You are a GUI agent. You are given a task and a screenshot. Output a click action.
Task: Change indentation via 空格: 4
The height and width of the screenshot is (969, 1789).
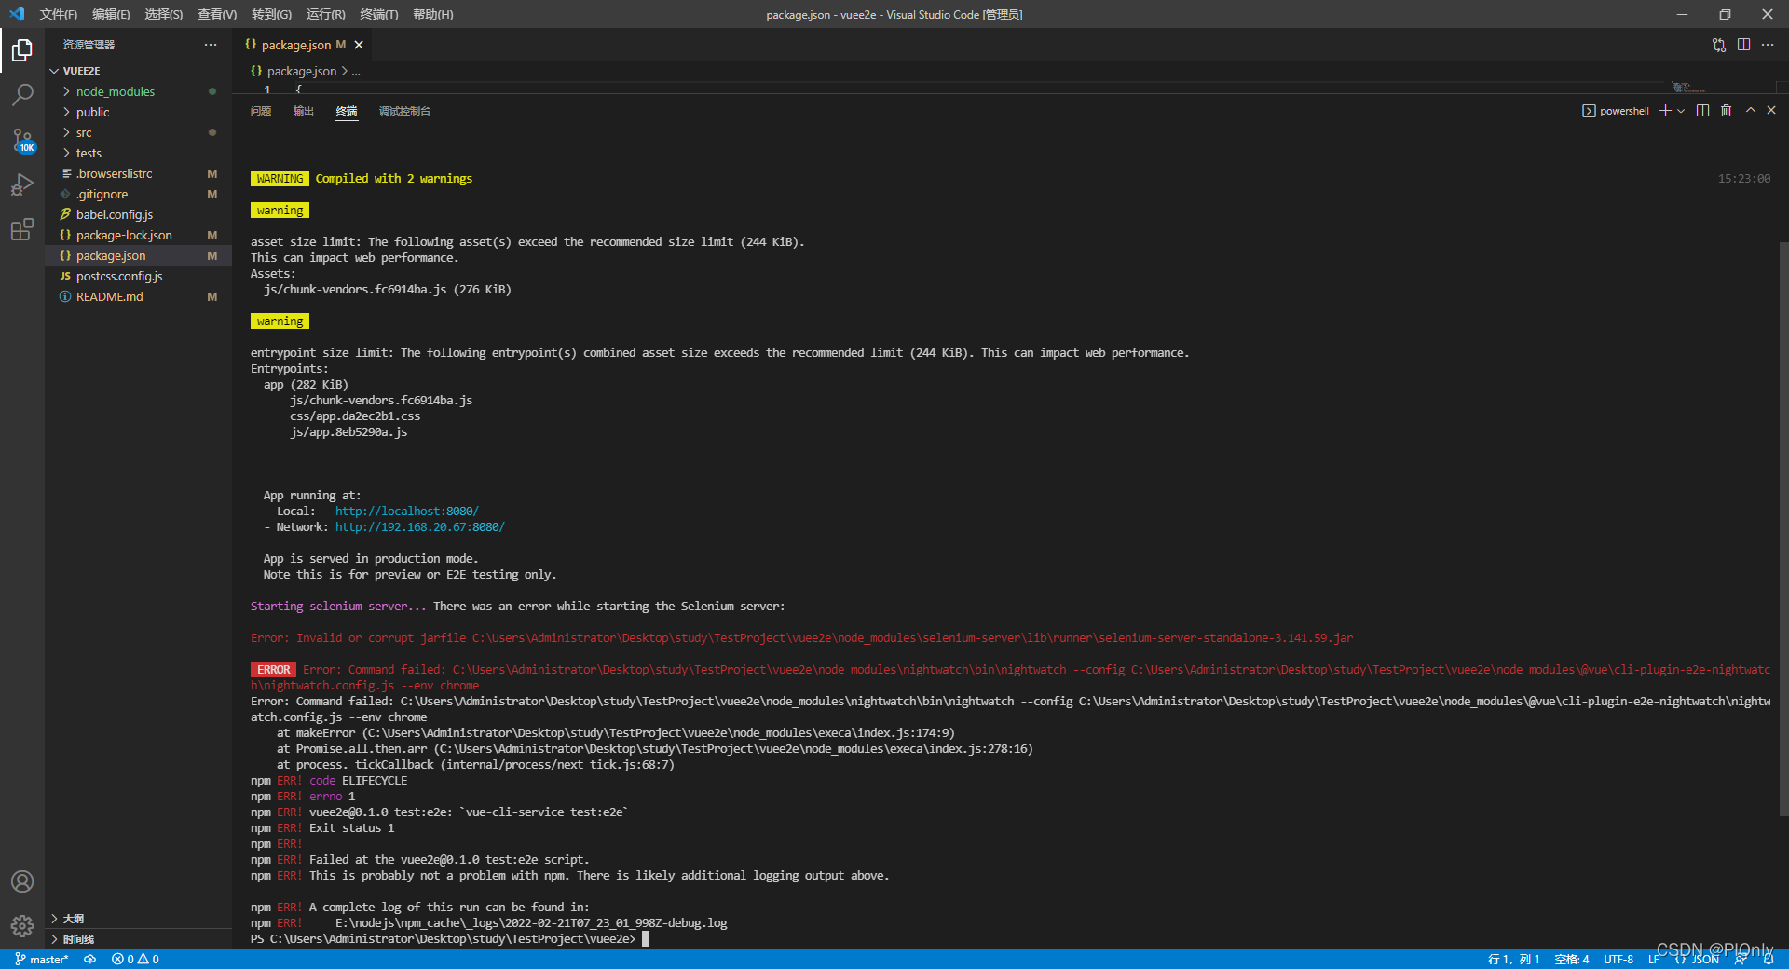pyautogui.click(x=1572, y=959)
